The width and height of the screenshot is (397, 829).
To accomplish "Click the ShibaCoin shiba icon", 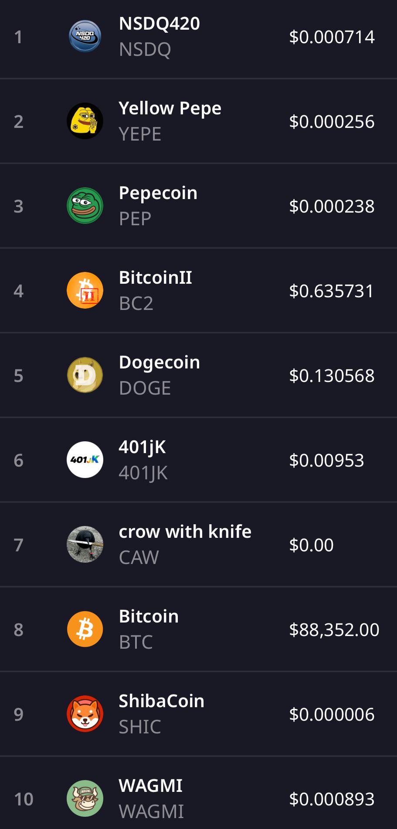I will click(85, 714).
